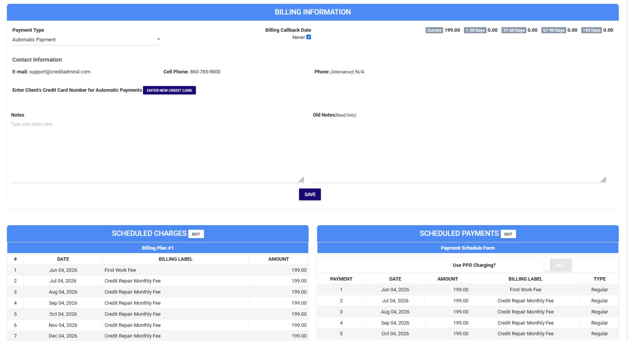Click Nov 04, 2026 charge date
Viewport: 628px width, 341px height.
pyautogui.click(x=63, y=325)
